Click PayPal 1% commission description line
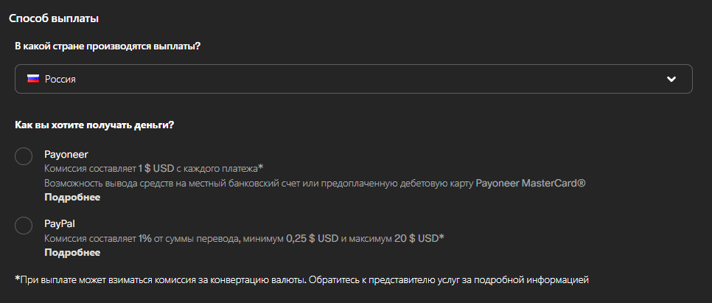Image resolution: width=712 pixels, height=303 pixels. pyautogui.click(x=244, y=238)
